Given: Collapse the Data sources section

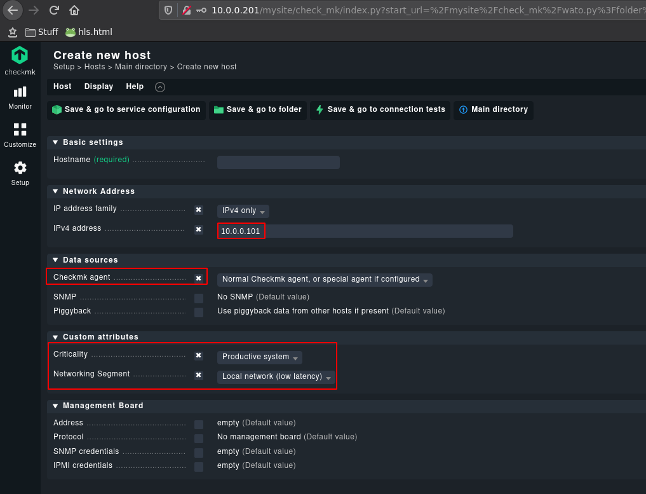Looking at the screenshot, I should 55,260.
